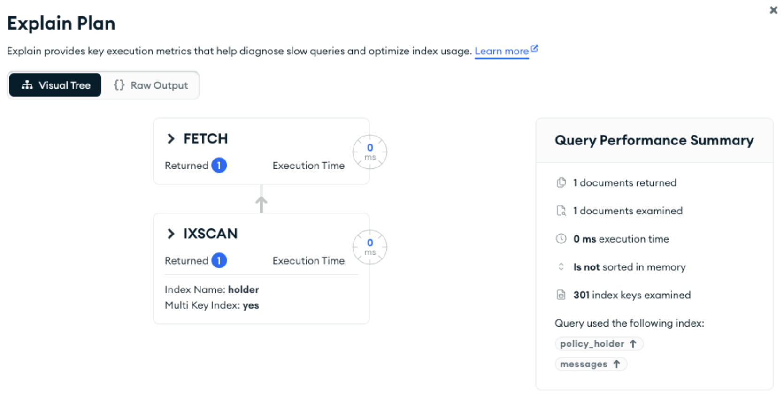Click the IXSCAN execution time clock
The width and height of the screenshot is (784, 395).
pyautogui.click(x=370, y=247)
